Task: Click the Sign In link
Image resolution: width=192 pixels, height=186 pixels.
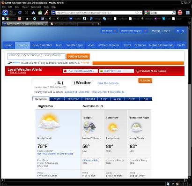Action: [x=167, y=31]
